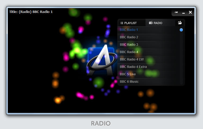Click the title text '(Radio) BBC Radio 1'
203x129 pixels.
36,12
